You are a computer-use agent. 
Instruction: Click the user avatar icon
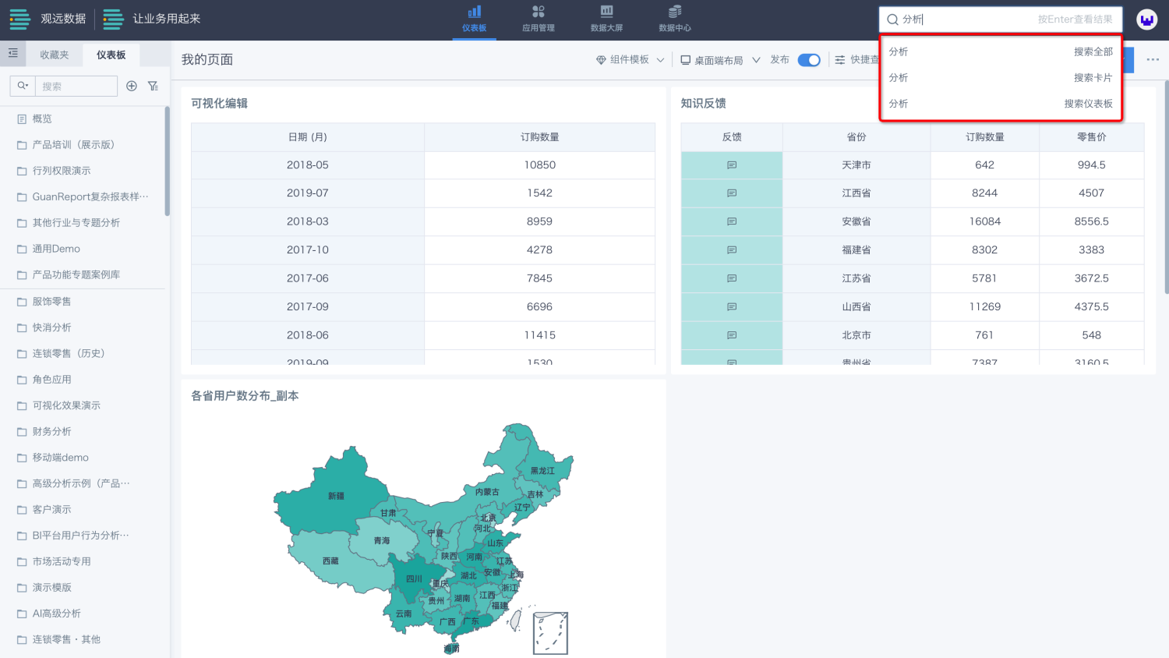click(1146, 19)
